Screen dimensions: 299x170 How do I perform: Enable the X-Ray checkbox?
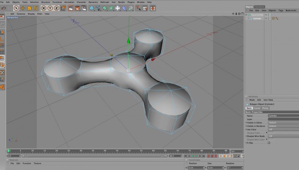(x=269, y=143)
